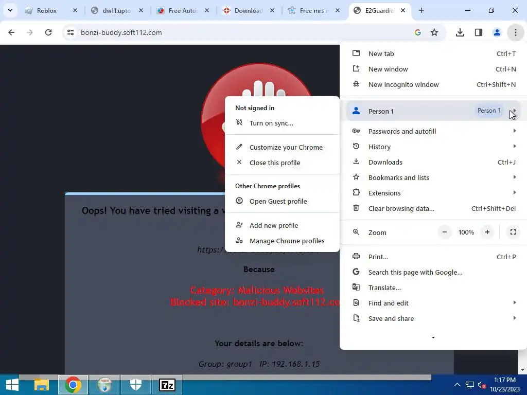The height and width of the screenshot is (395, 527).
Task: Select Print from the menu
Action: 433,257
